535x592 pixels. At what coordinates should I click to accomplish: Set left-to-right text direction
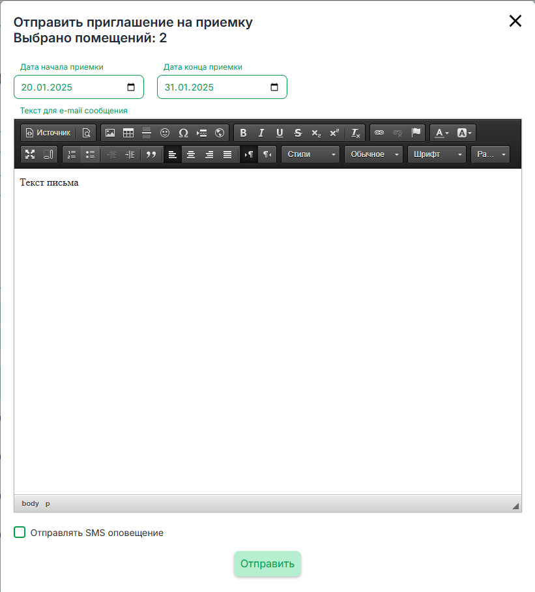coord(249,154)
